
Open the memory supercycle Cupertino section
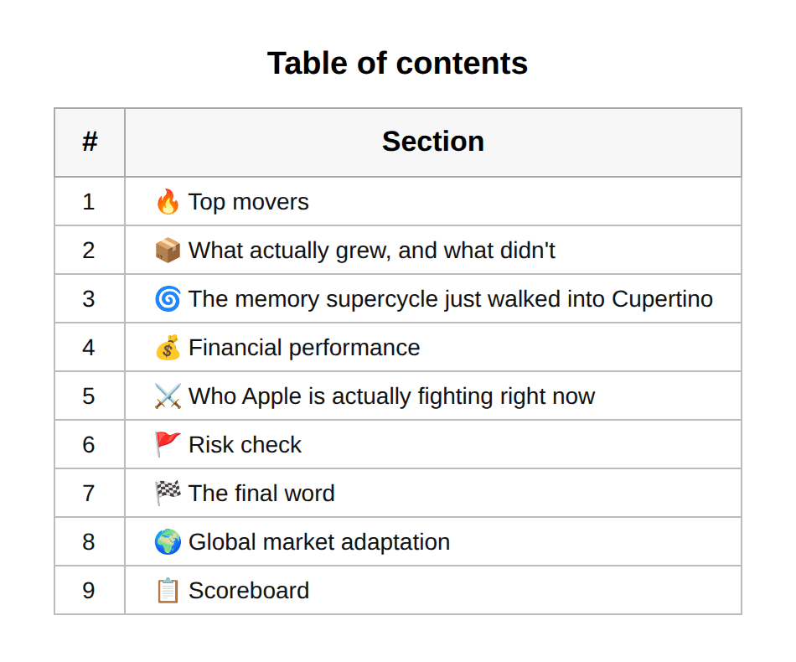pos(450,299)
